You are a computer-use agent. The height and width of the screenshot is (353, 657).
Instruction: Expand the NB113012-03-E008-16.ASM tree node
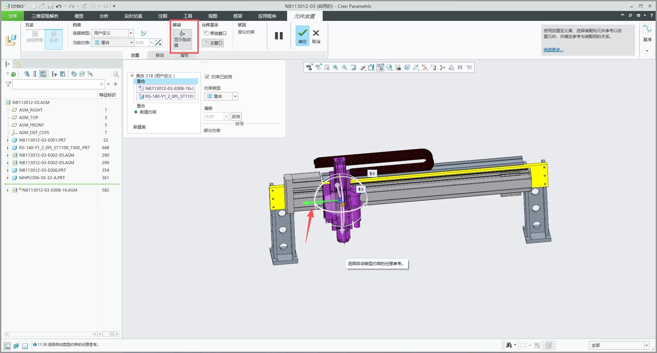pos(8,190)
